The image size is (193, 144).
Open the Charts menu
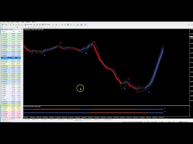(x=17, y=22)
